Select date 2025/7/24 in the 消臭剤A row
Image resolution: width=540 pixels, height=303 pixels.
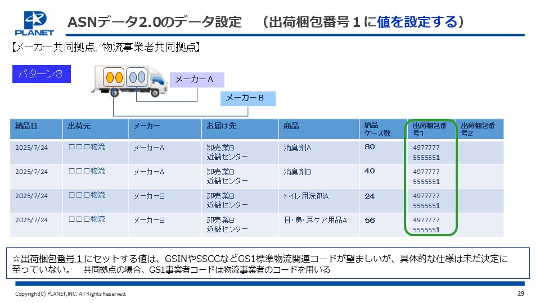(31, 148)
